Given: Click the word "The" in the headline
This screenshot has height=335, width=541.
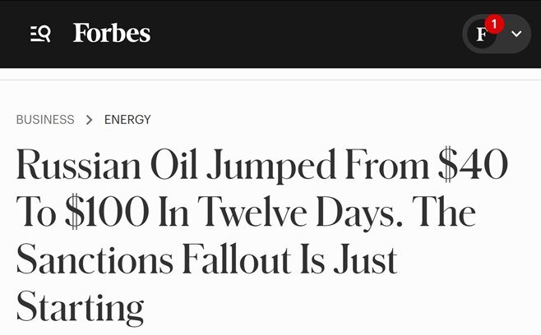Looking at the screenshot, I should (x=443, y=213).
